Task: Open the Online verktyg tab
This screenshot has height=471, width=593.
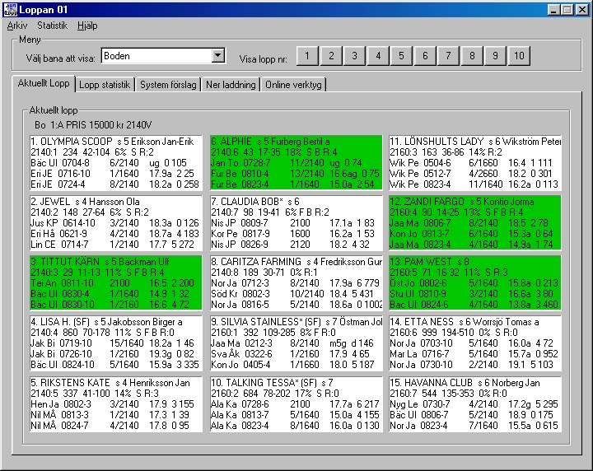Action: (293, 85)
